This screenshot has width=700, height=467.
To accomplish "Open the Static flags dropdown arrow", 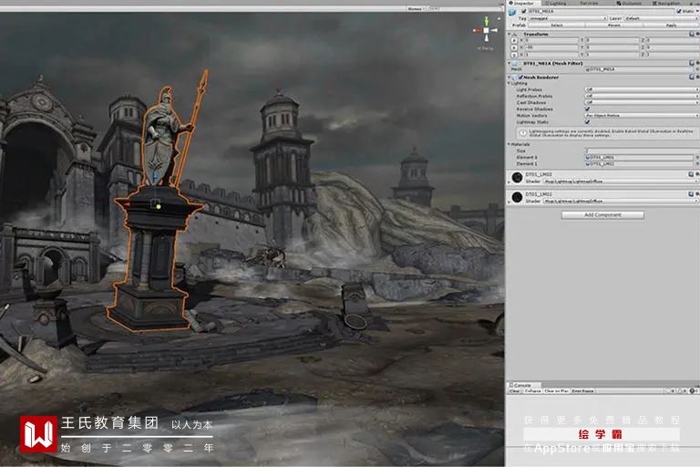I will (697, 11).
